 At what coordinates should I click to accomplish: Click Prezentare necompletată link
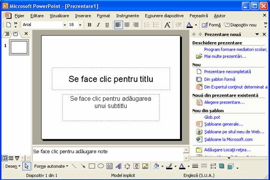[227, 72]
